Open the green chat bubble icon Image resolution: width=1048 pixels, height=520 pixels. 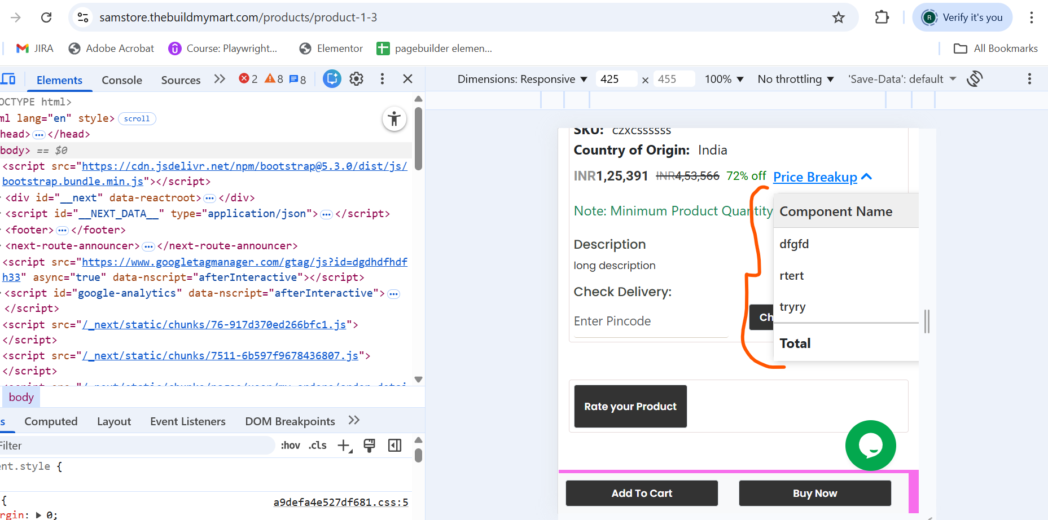(x=870, y=446)
